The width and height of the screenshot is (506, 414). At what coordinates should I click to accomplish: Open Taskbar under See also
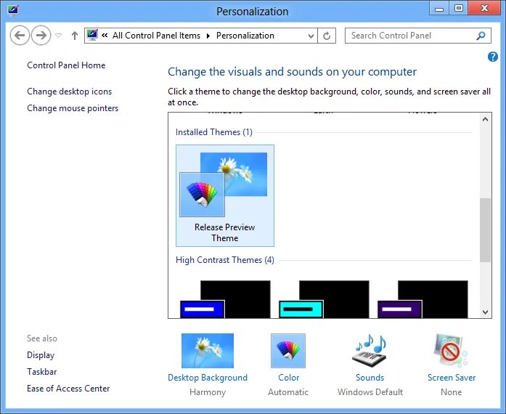pos(42,372)
